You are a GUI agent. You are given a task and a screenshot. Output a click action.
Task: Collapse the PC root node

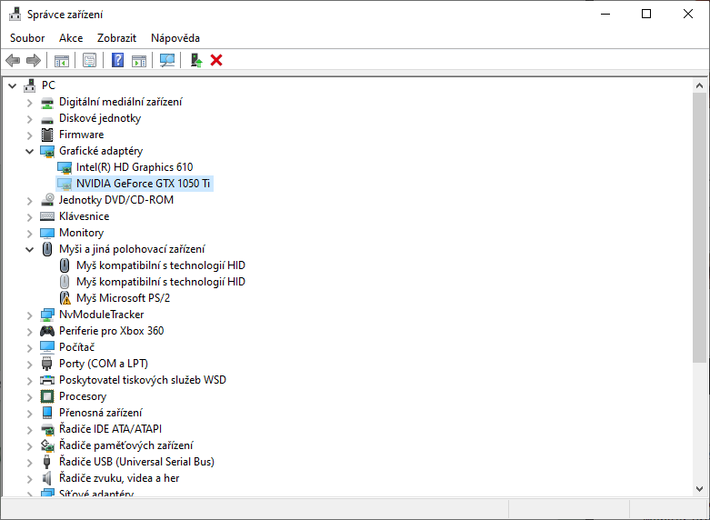(x=13, y=85)
